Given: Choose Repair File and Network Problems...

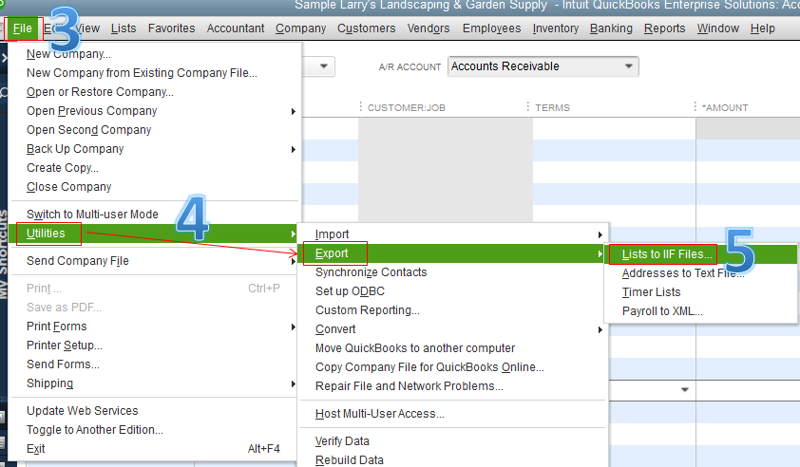Looking at the screenshot, I should (x=410, y=386).
